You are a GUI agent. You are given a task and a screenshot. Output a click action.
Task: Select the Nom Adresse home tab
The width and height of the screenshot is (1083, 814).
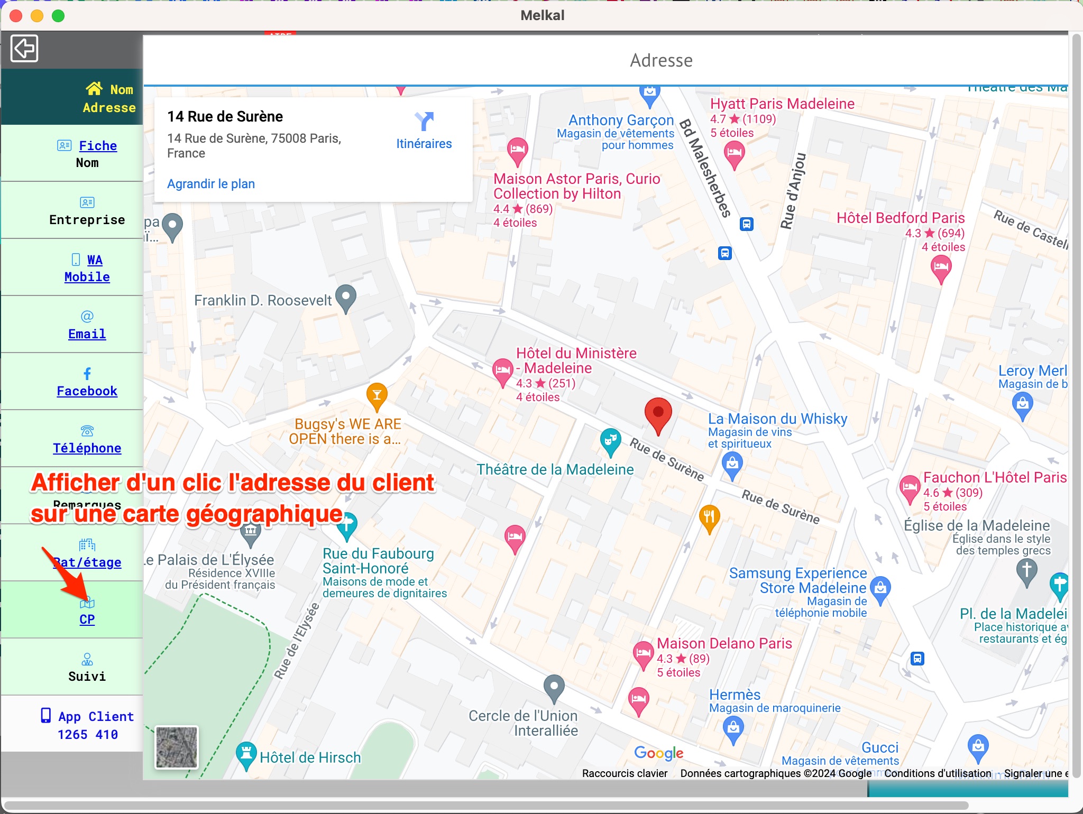coord(109,98)
